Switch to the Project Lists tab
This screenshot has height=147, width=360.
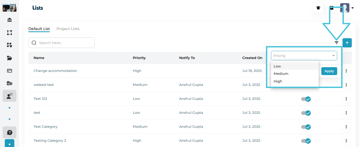(68, 29)
